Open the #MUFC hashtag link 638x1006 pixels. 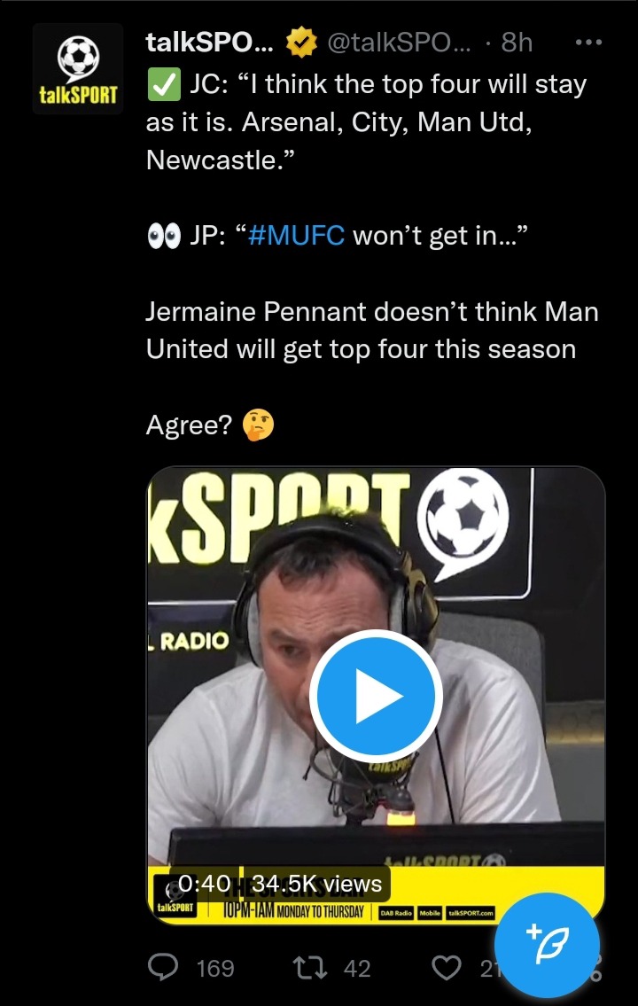tap(296, 236)
